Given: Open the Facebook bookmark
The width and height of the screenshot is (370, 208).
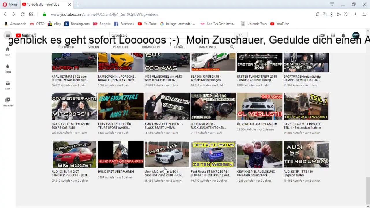Looking at the screenshot, I should (x=124, y=24).
